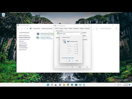The image size is (132, 99).
Task: Open Ease of Access category
Action: click(23, 50)
